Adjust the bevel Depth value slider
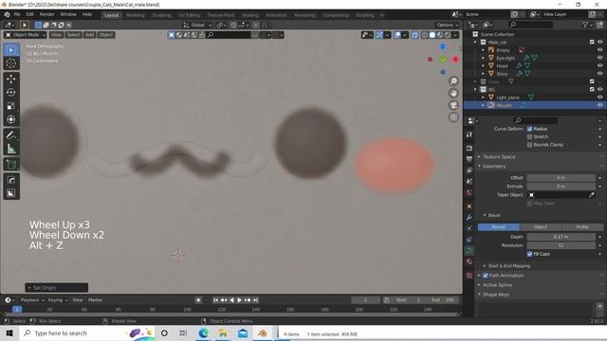 [x=561, y=237]
